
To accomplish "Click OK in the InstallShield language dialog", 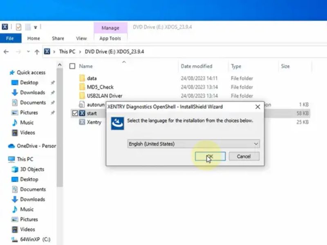I will click(x=210, y=156).
